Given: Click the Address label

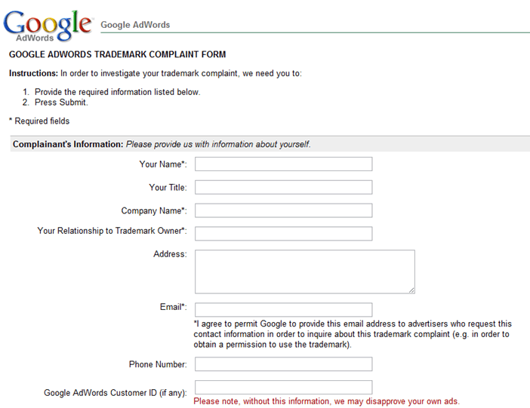Looking at the screenshot, I should (x=170, y=254).
